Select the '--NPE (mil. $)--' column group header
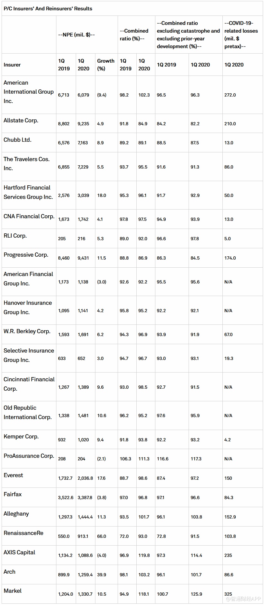 tap(76, 35)
